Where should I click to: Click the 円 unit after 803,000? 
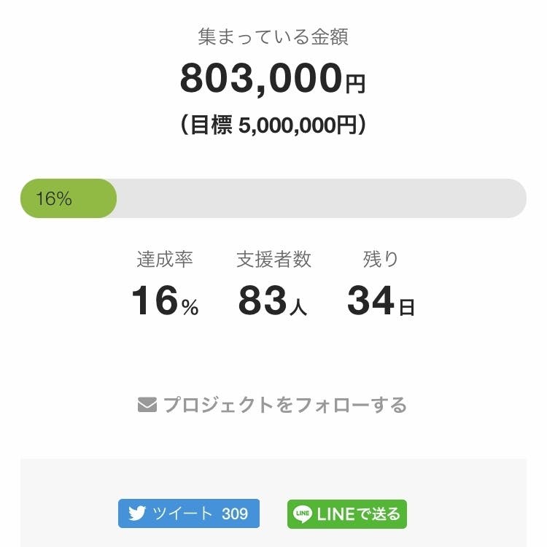[x=355, y=84]
